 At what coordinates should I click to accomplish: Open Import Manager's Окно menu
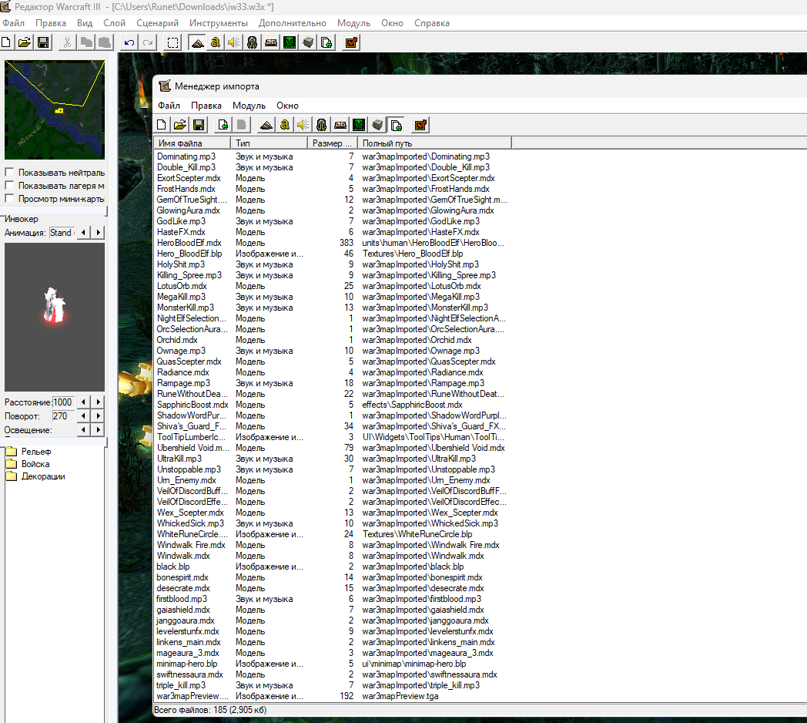[287, 105]
